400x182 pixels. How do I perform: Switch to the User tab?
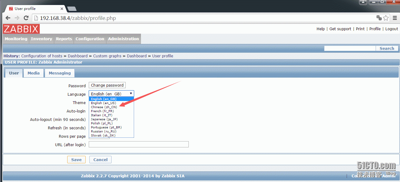coord(14,73)
